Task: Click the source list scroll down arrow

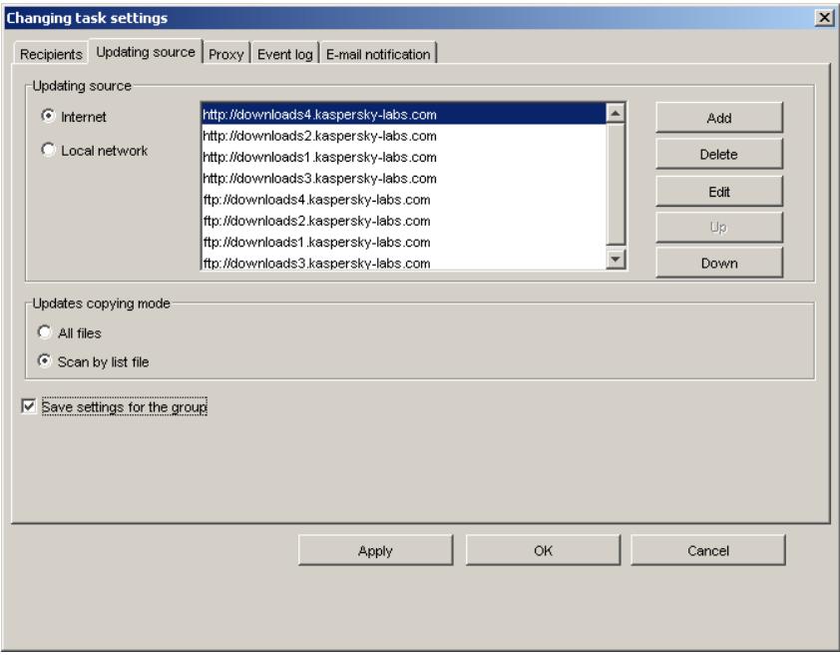Action: pyautogui.click(x=616, y=260)
